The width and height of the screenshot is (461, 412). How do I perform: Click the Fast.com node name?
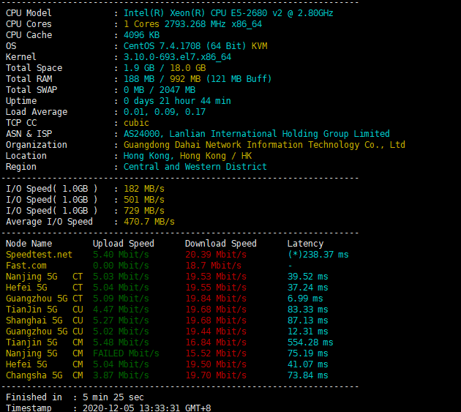pyautogui.click(x=26, y=266)
